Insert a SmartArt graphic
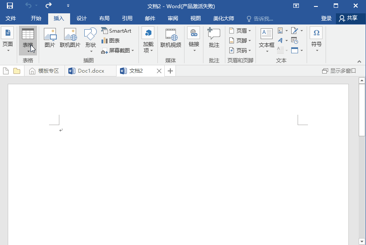Viewport: 366px width, 245px height. tap(116, 31)
